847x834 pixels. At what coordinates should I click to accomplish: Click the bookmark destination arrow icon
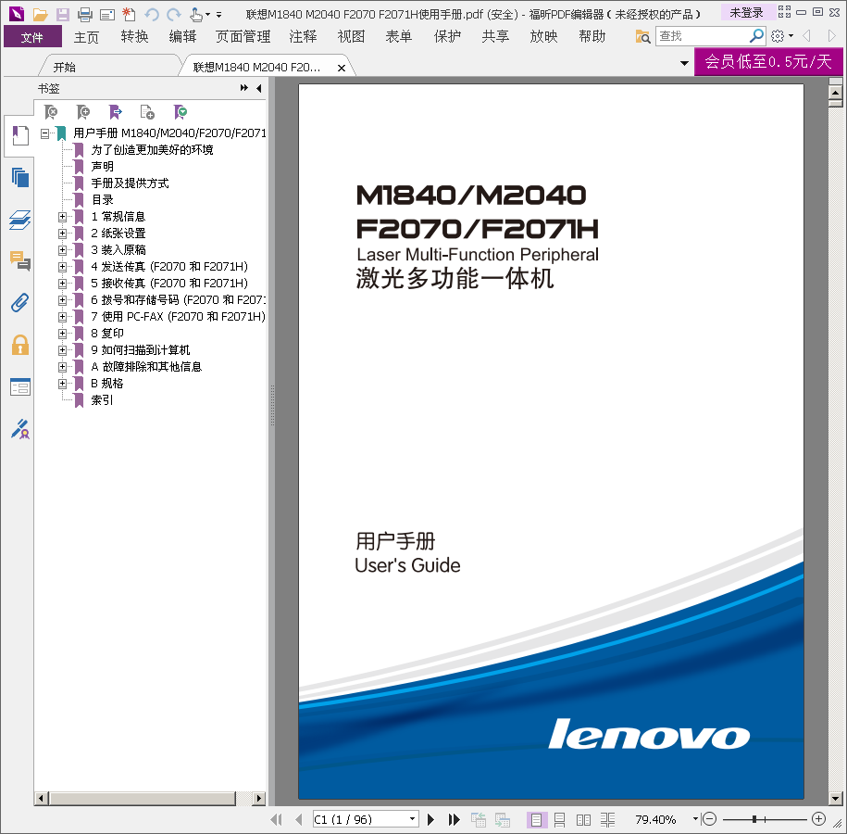point(115,112)
